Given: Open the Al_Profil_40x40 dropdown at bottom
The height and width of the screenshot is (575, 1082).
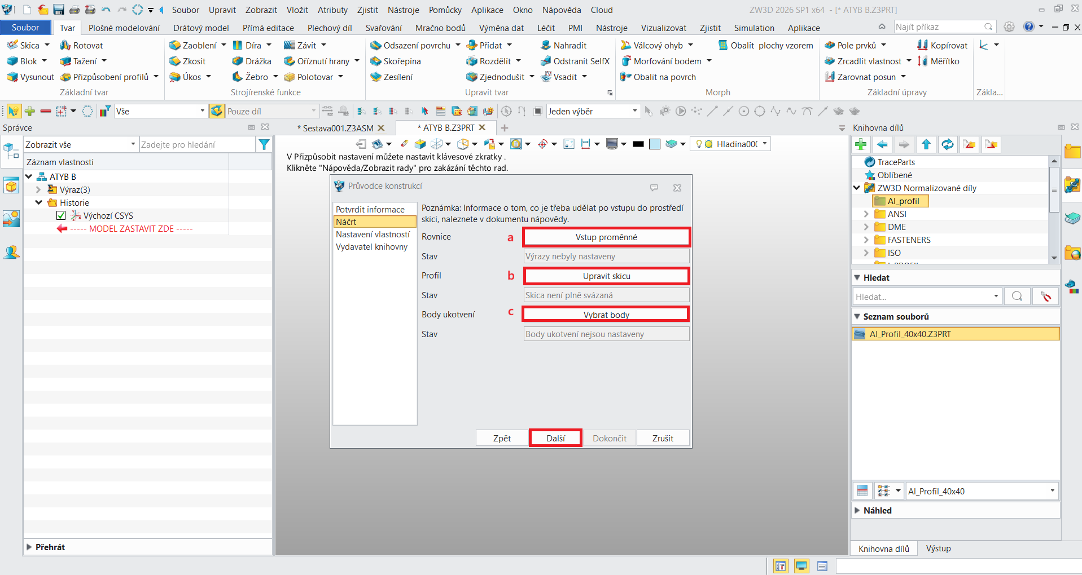Looking at the screenshot, I should tap(982, 491).
